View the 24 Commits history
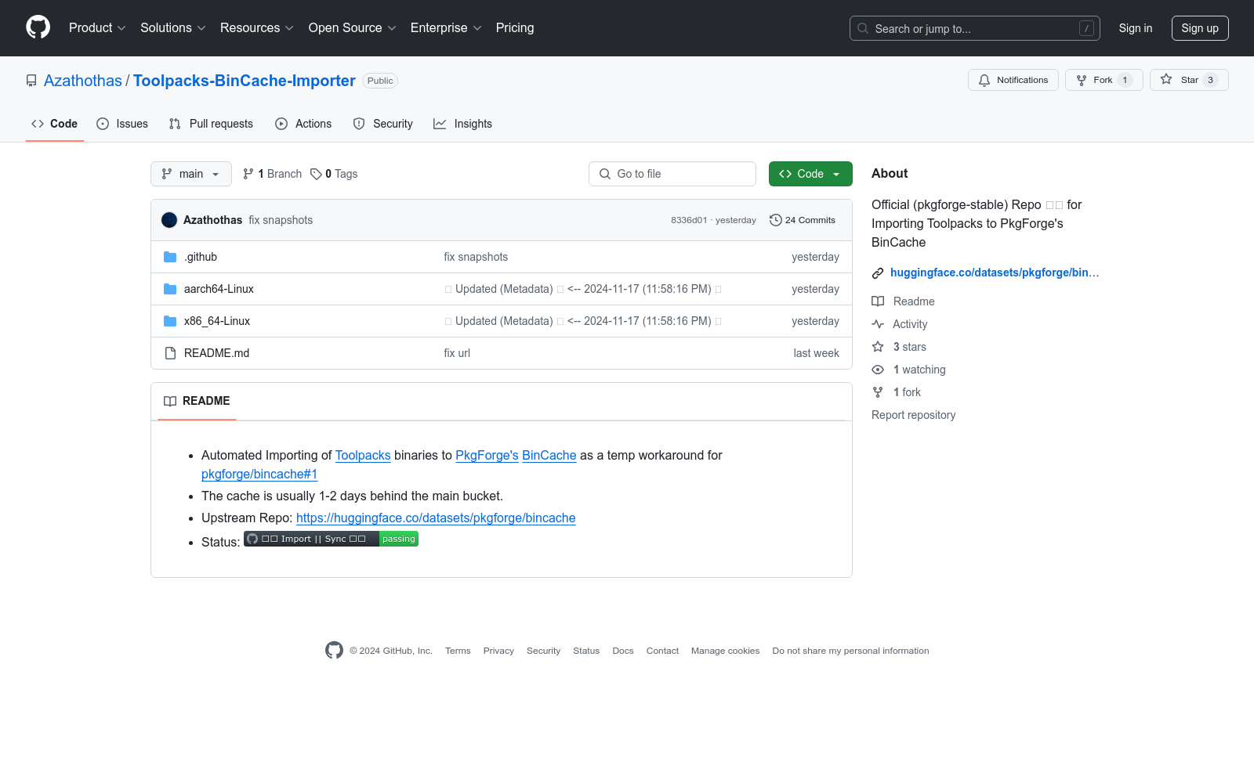1254x783 pixels. pyautogui.click(x=803, y=220)
